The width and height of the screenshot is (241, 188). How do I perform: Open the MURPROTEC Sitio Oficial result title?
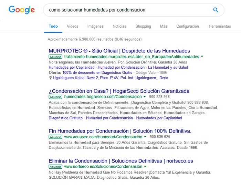click(x=119, y=51)
